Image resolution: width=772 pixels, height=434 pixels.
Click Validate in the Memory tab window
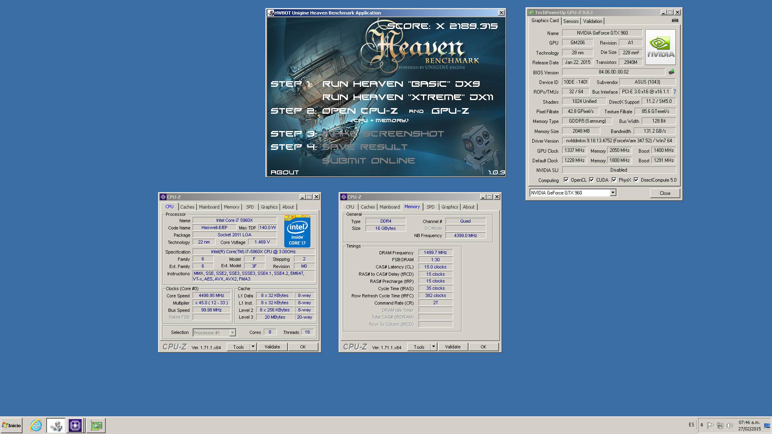453,347
